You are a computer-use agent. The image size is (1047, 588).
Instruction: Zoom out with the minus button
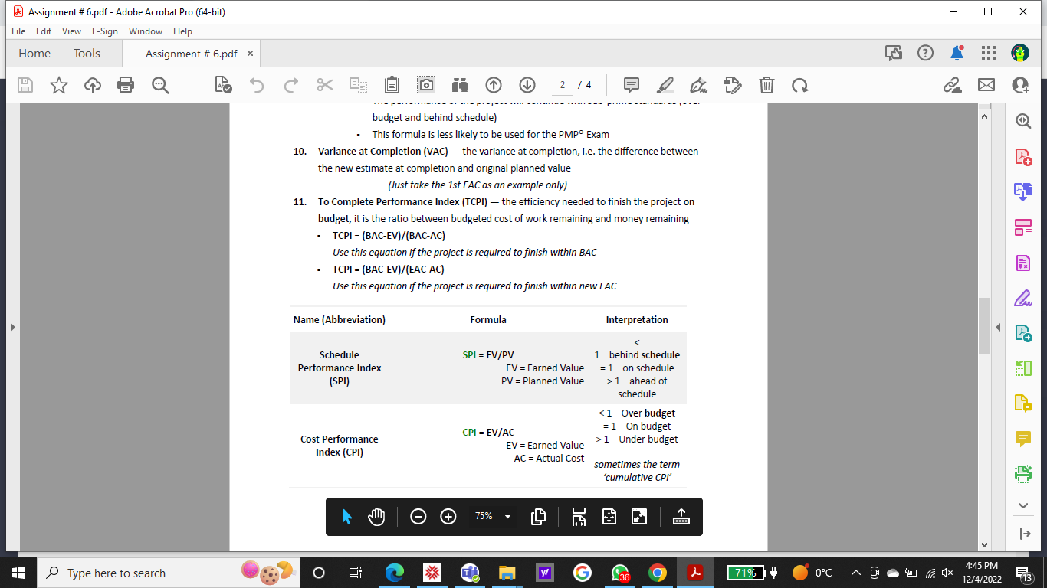click(418, 517)
